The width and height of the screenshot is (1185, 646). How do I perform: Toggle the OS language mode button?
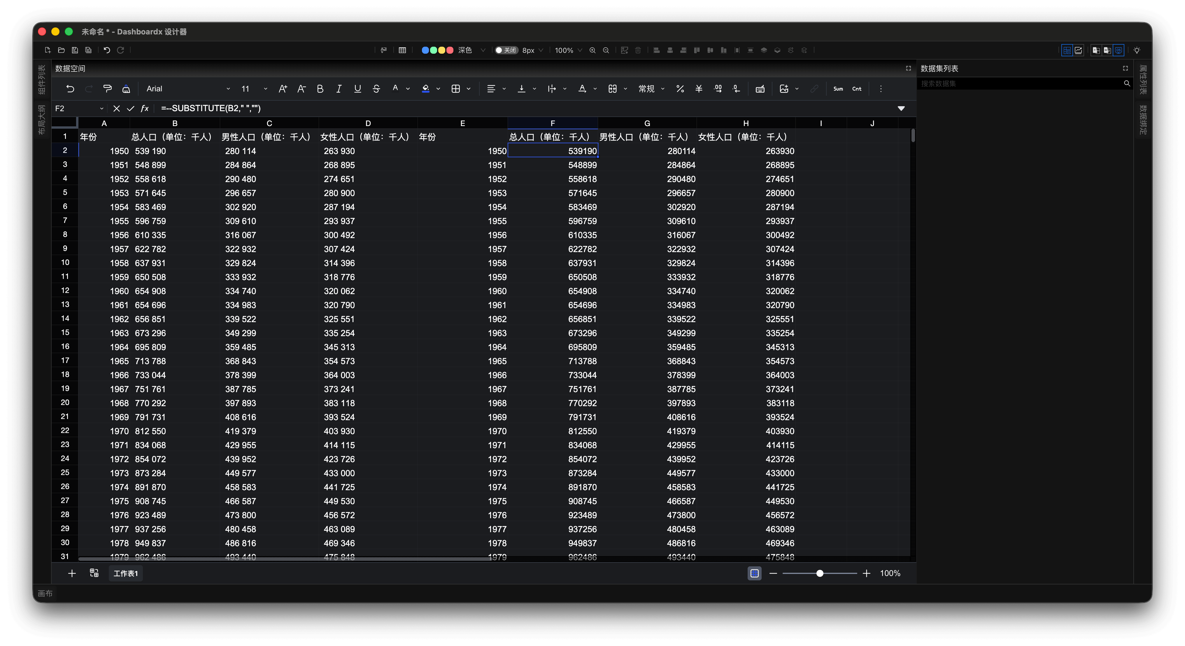tap(1118, 50)
